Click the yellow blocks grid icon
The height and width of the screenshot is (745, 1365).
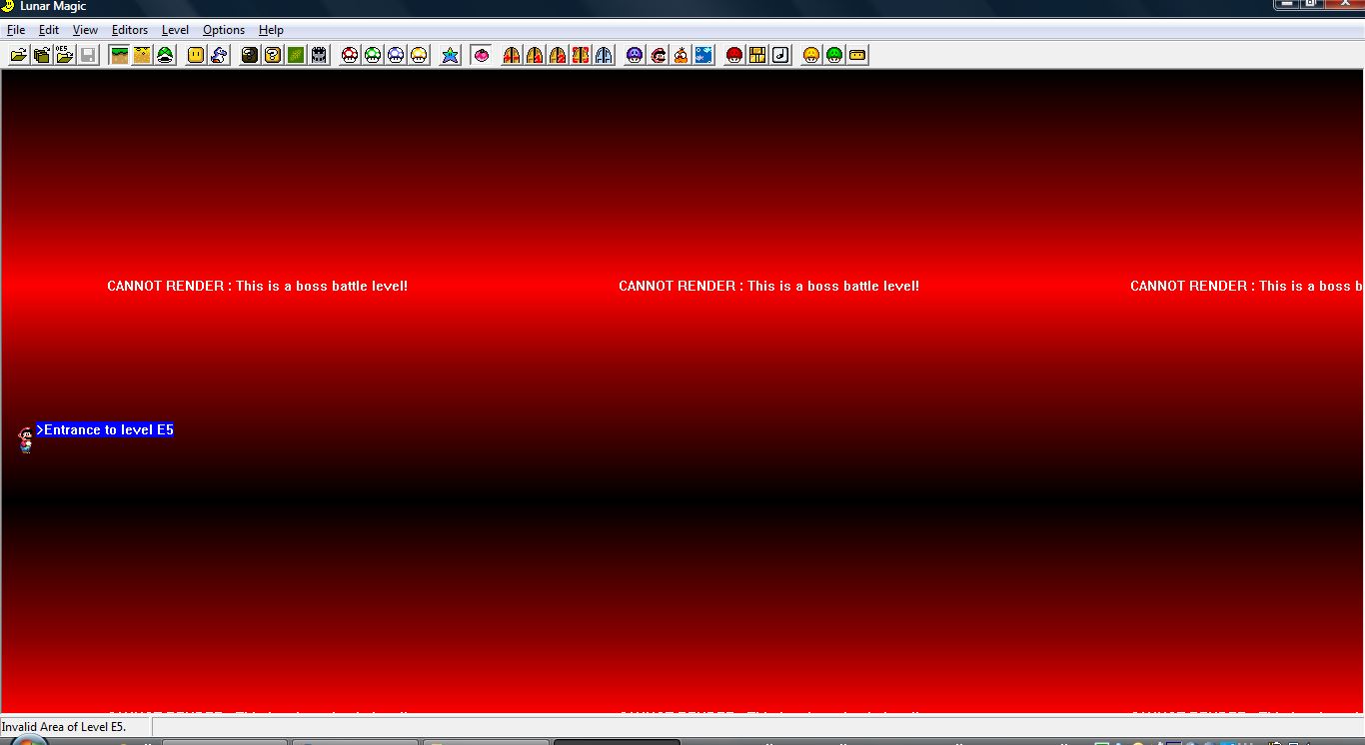coord(757,55)
